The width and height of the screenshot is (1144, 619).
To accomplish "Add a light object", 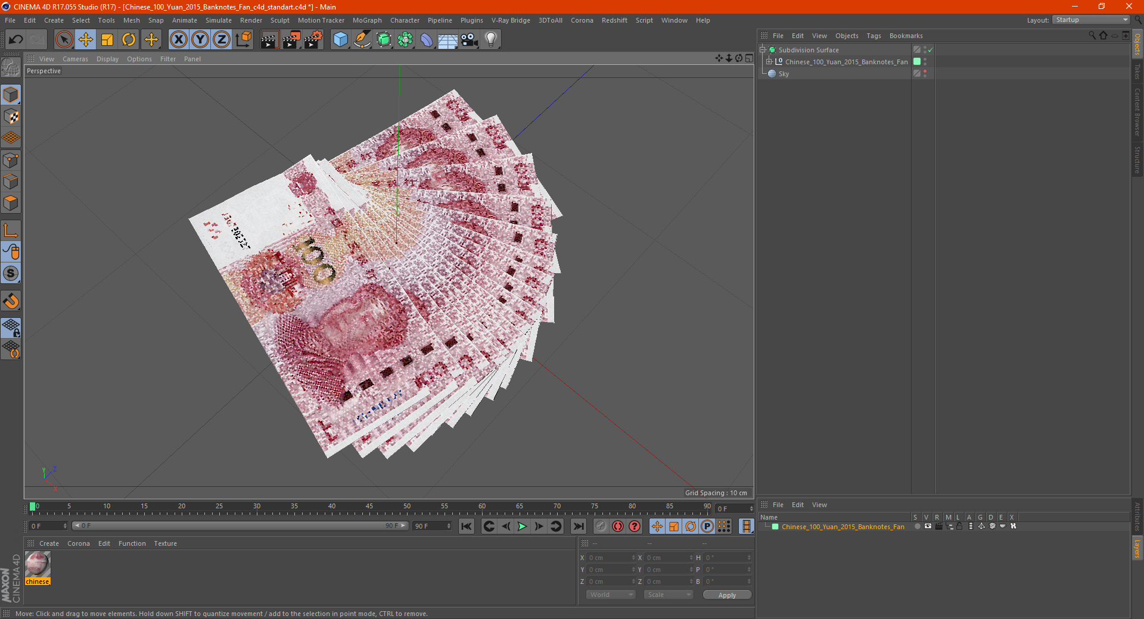I will pos(491,40).
